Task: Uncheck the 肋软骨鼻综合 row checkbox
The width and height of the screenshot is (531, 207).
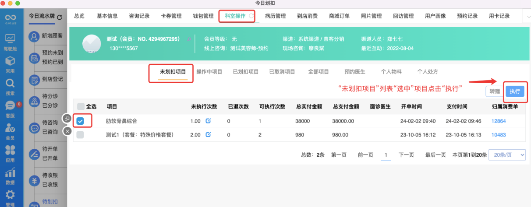Action: pyautogui.click(x=81, y=121)
